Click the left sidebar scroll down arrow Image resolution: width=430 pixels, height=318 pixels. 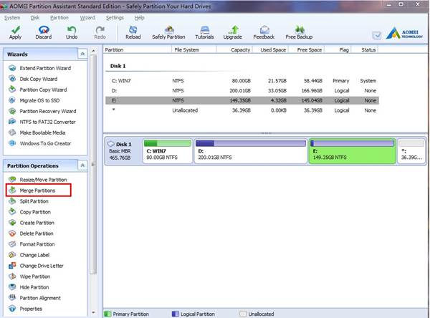click(93, 312)
